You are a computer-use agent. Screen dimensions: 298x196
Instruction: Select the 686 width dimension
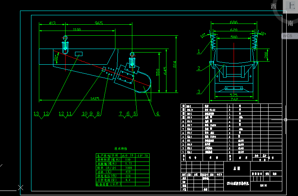coord(234,22)
